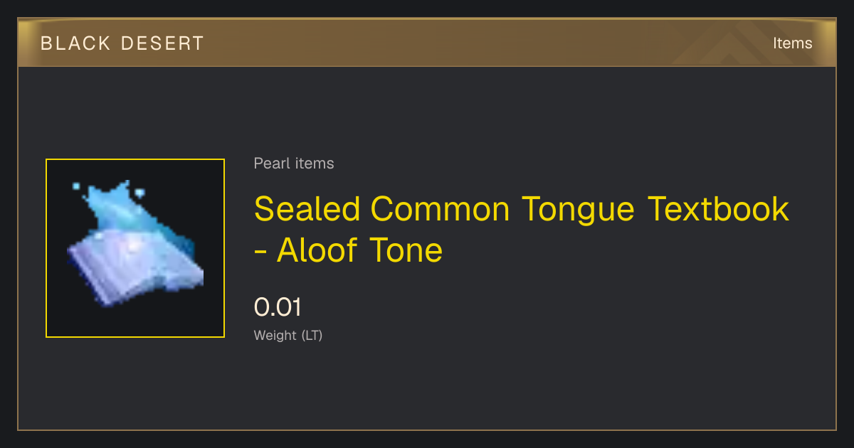
Task: Click the Weight (LT) label
Action: [x=288, y=335]
